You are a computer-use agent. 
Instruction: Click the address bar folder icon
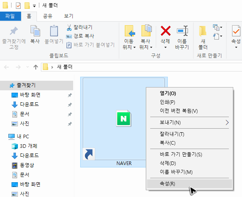click(x=45, y=67)
